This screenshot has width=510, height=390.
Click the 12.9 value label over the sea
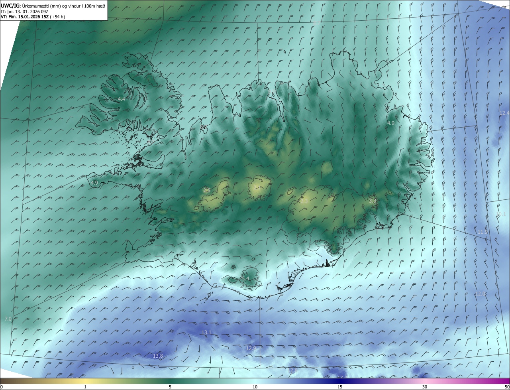point(251,348)
